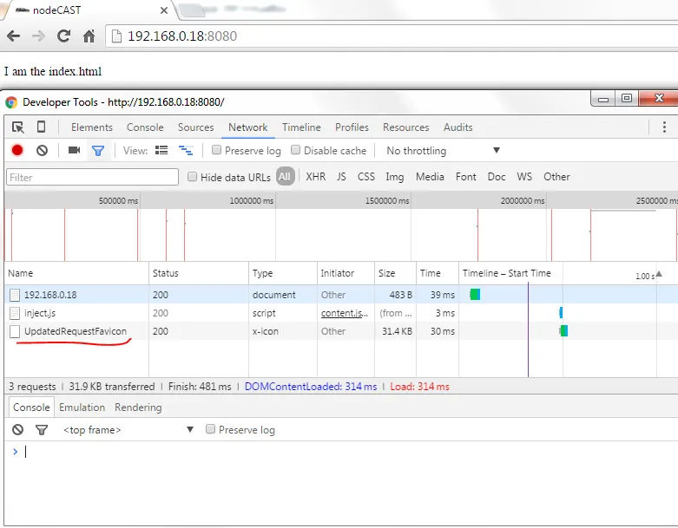Tick the Hide data URLs checkbox
678x528 pixels.
[x=192, y=177]
